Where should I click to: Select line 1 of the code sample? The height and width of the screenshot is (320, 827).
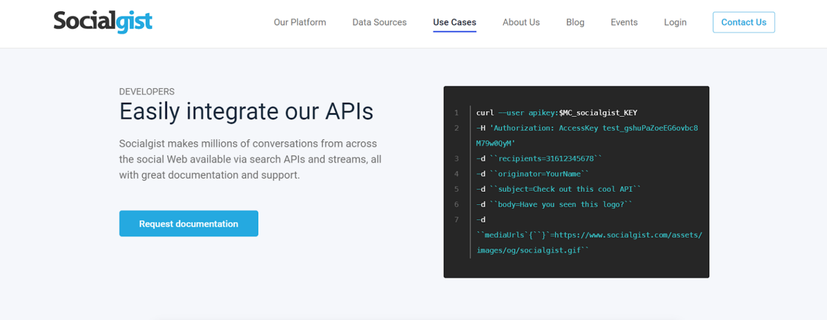click(x=556, y=113)
